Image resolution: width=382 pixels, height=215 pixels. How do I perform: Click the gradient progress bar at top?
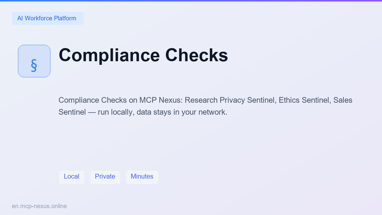(191, 1)
